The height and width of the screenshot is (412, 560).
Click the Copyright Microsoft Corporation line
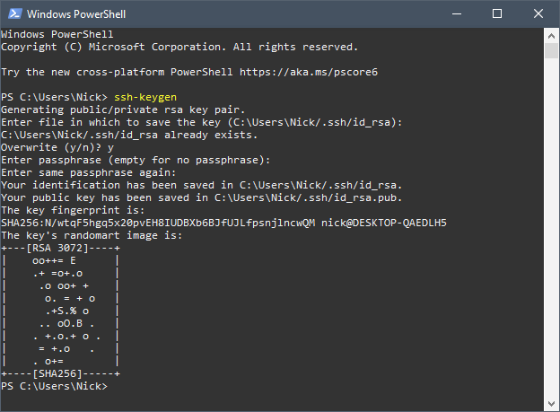[179, 48]
